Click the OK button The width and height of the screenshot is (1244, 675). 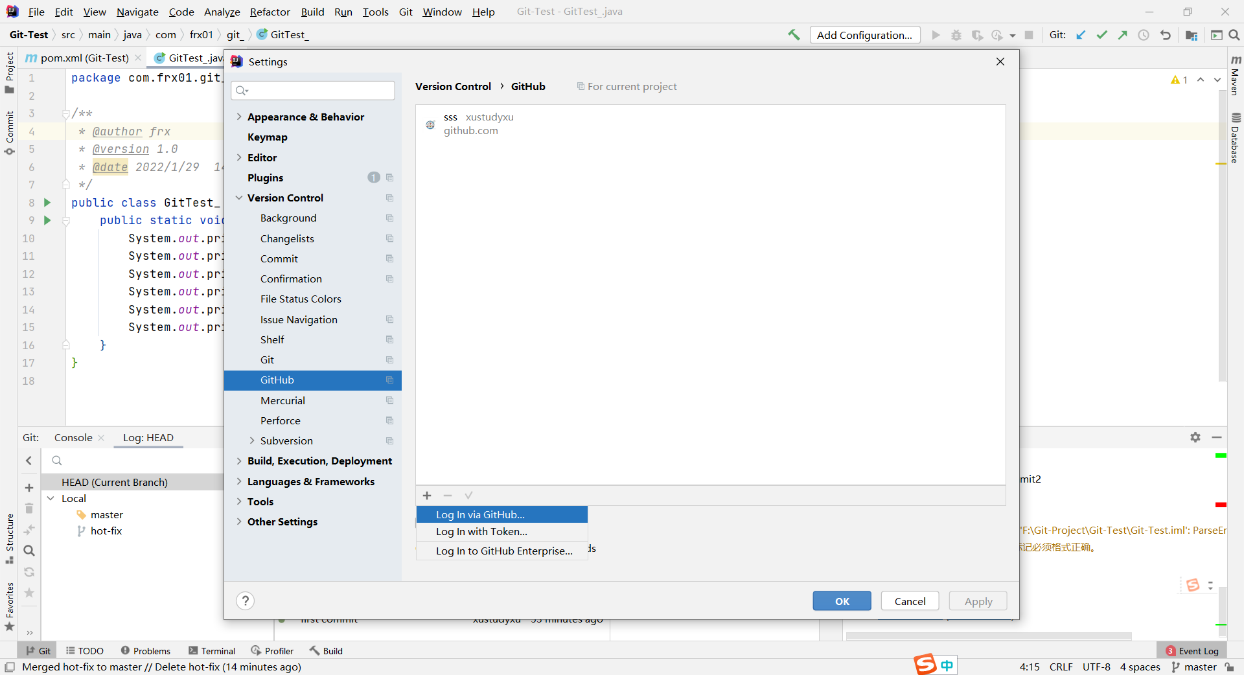(x=842, y=601)
